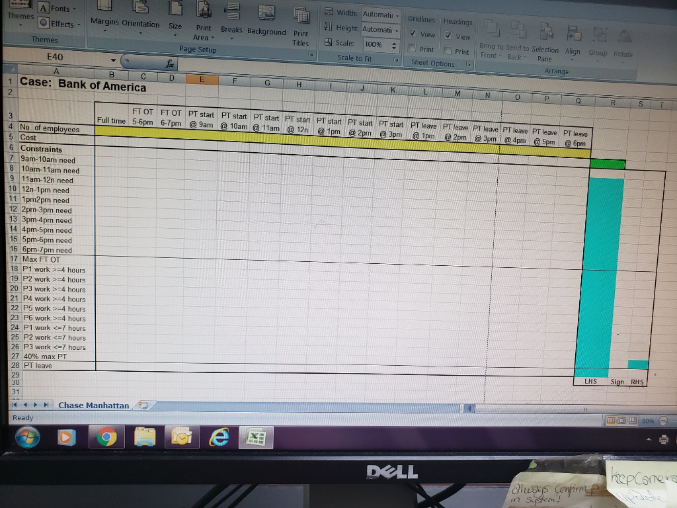Image resolution: width=677 pixels, height=508 pixels.
Task: Go to next sheet navigation arrow
Action: (36, 405)
